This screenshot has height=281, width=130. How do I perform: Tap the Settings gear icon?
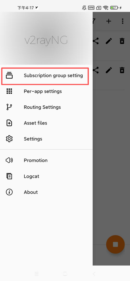coord(9,139)
